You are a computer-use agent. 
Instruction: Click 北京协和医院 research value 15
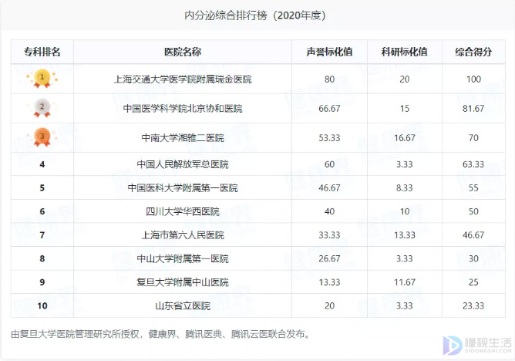(x=404, y=109)
